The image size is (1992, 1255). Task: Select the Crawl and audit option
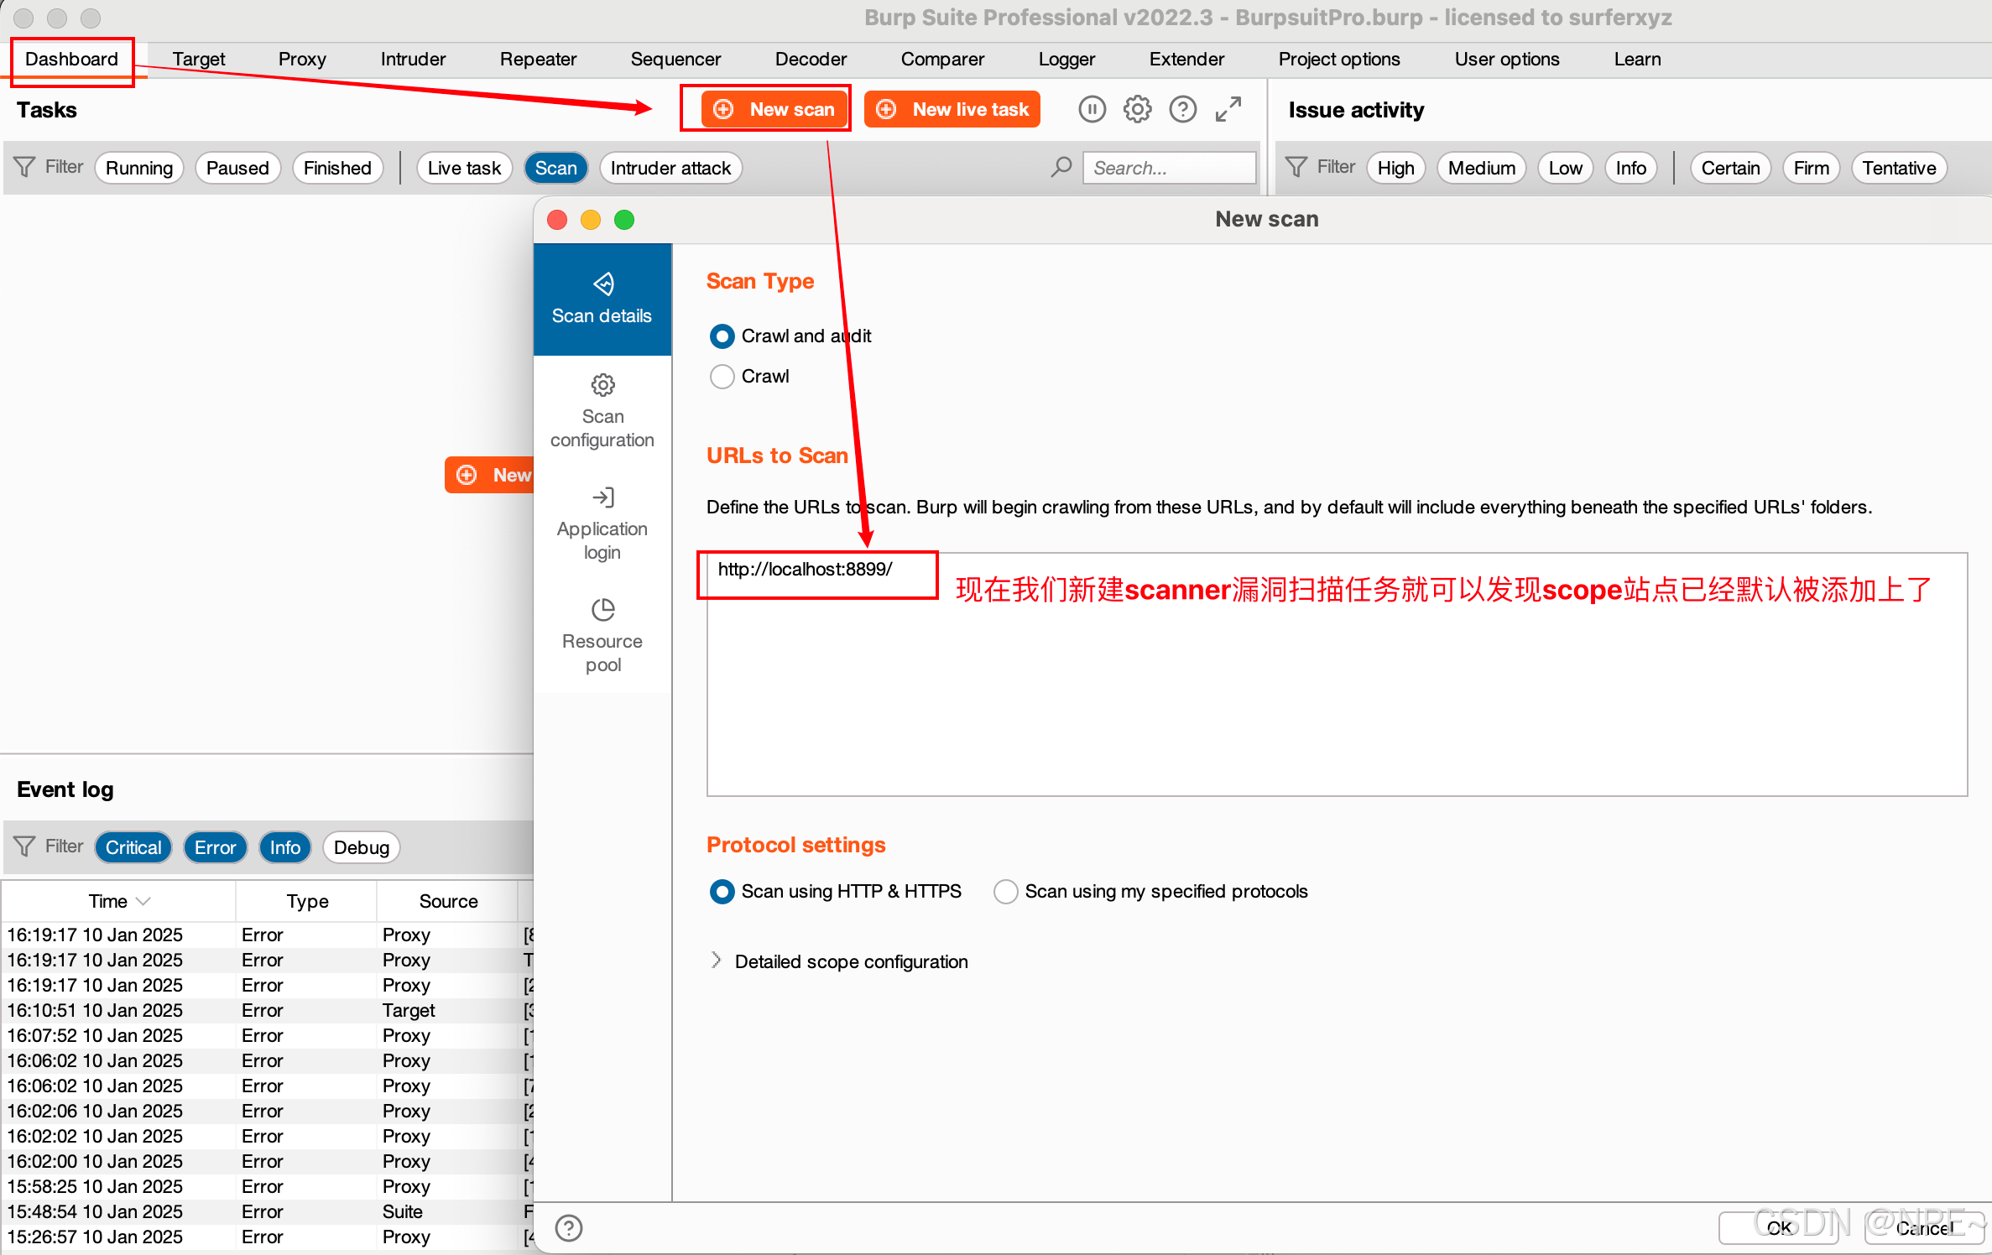click(722, 336)
